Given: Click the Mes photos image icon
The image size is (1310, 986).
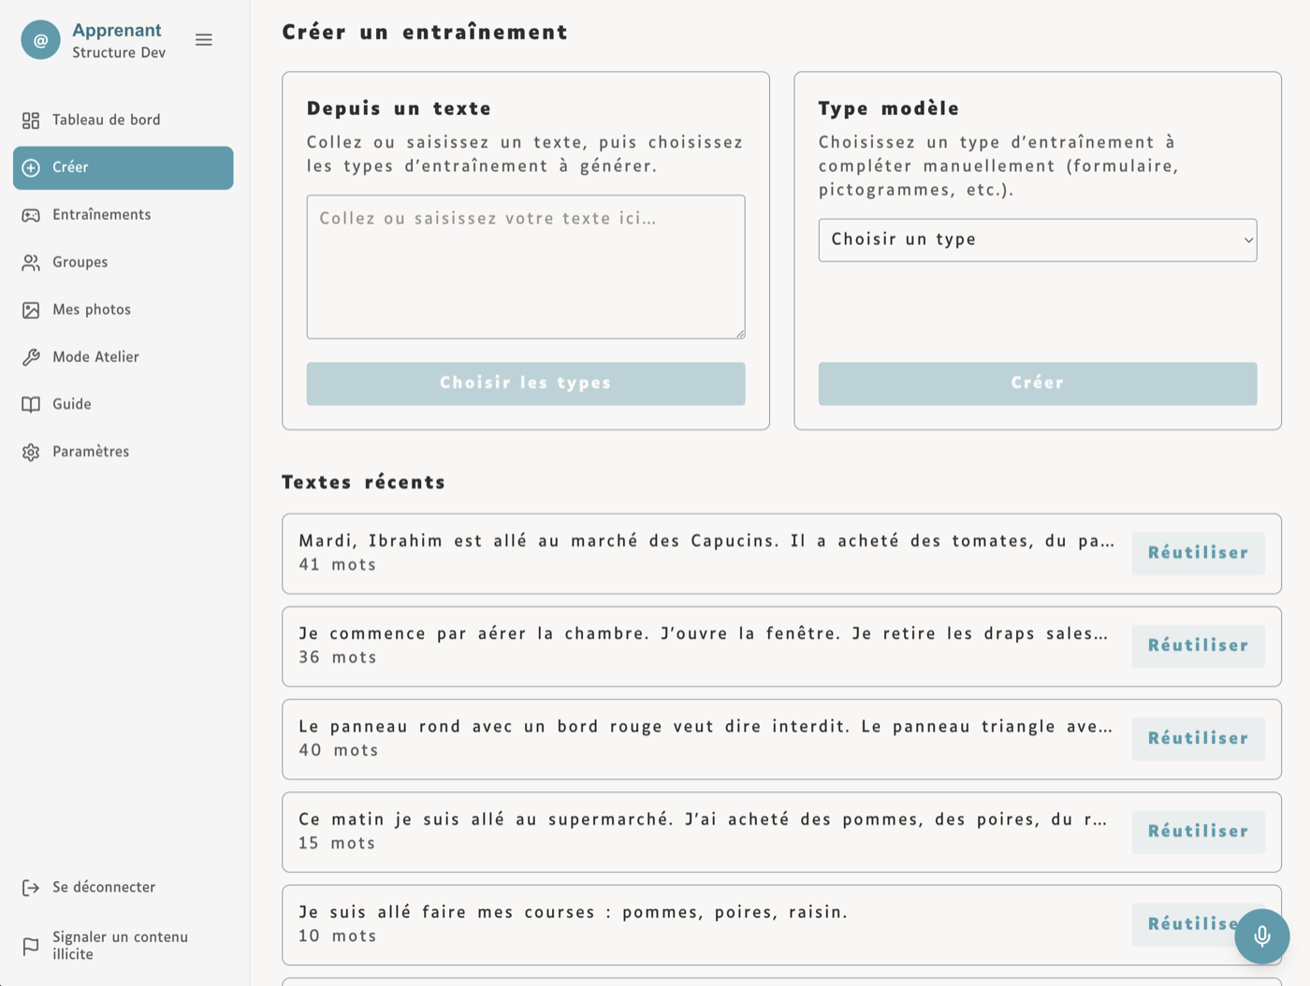Looking at the screenshot, I should click(31, 309).
